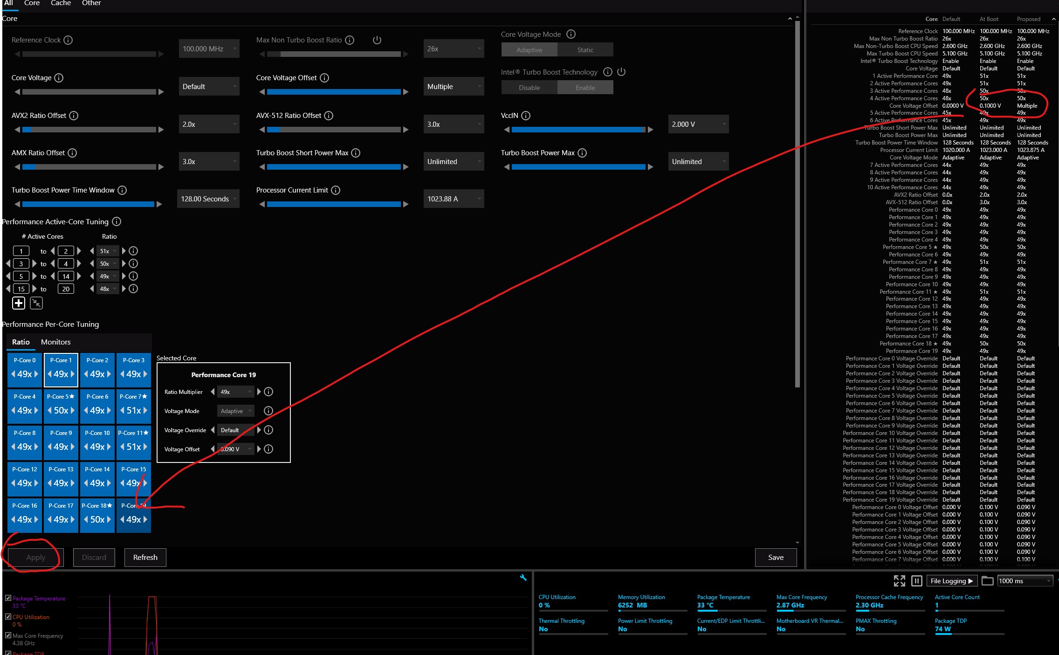Open the logging folder icon

click(x=987, y=581)
